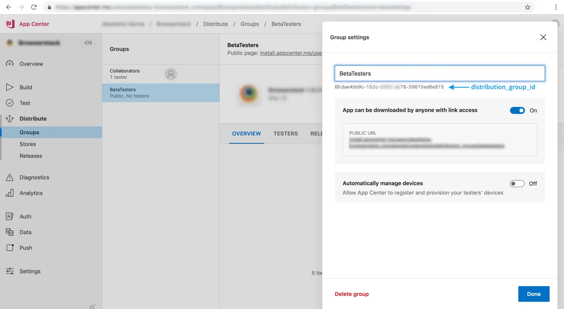Click the iOS platform badge
The image size is (564, 309).
(x=88, y=43)
